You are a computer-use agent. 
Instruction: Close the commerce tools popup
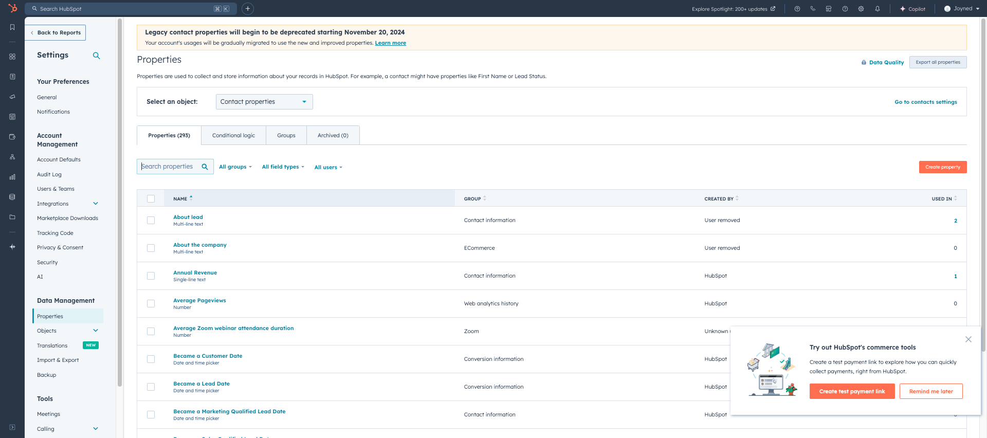[x=968, y=339]
